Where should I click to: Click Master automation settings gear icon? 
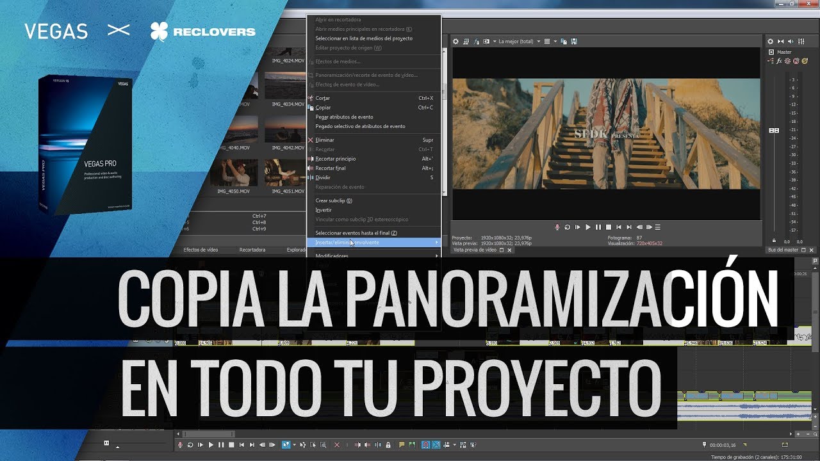pyautogui.click(x=787, y=61)
